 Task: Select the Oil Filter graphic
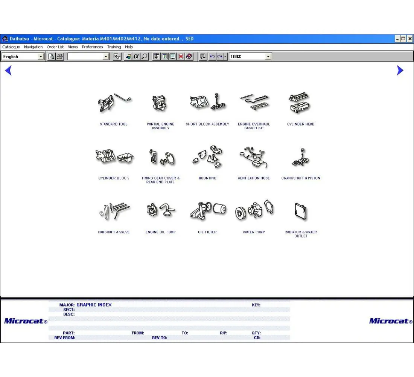click(x=208, y=211)
